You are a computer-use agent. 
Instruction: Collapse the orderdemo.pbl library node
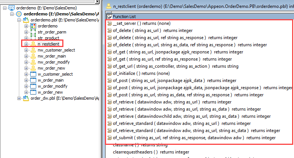(19, 20)
